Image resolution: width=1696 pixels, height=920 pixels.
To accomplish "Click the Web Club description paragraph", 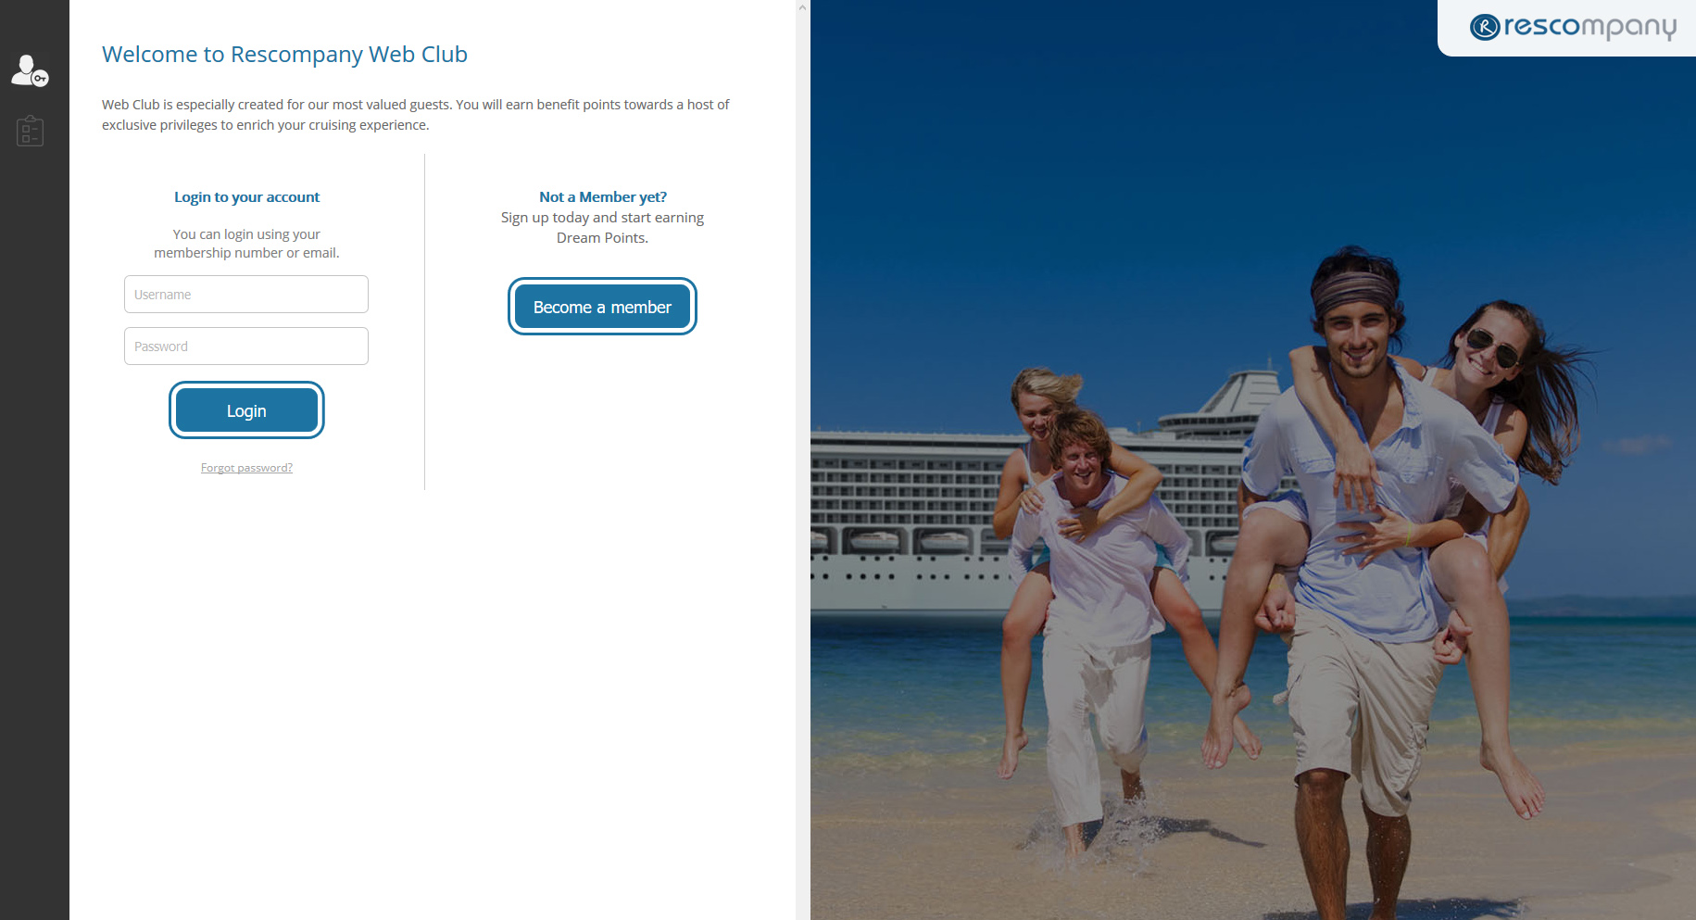I will coord(416,115).
